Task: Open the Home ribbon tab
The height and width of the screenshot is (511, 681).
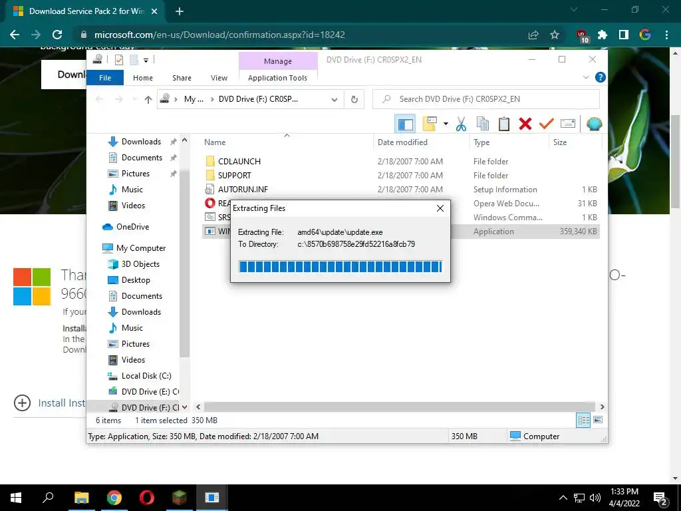Action: pyautogui.click(x=143, y=78)
